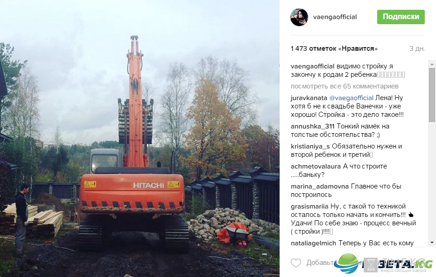Open achmetovalaura commenter profile

pyautogui.click(x=316, y=166)
